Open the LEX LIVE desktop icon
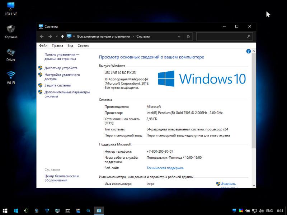 click(x=11, y=9)
